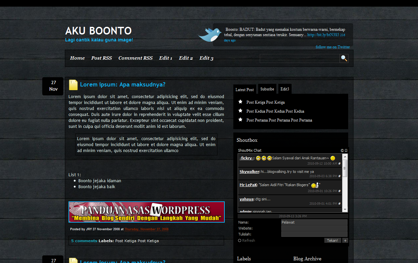Select Edit 3 in navigation menu

pyautogui.click(x=207, y=58)
